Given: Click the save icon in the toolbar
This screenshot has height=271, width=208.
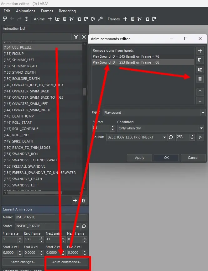Looking at the screenshot, I should click(5, 19).
